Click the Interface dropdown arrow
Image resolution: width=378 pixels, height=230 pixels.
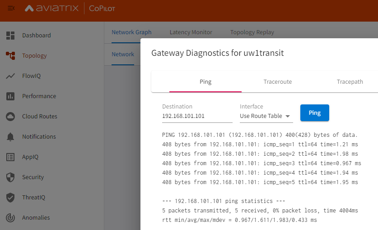287,116
